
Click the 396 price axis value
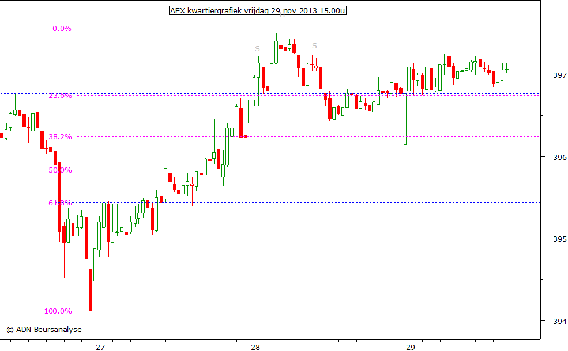560,158
